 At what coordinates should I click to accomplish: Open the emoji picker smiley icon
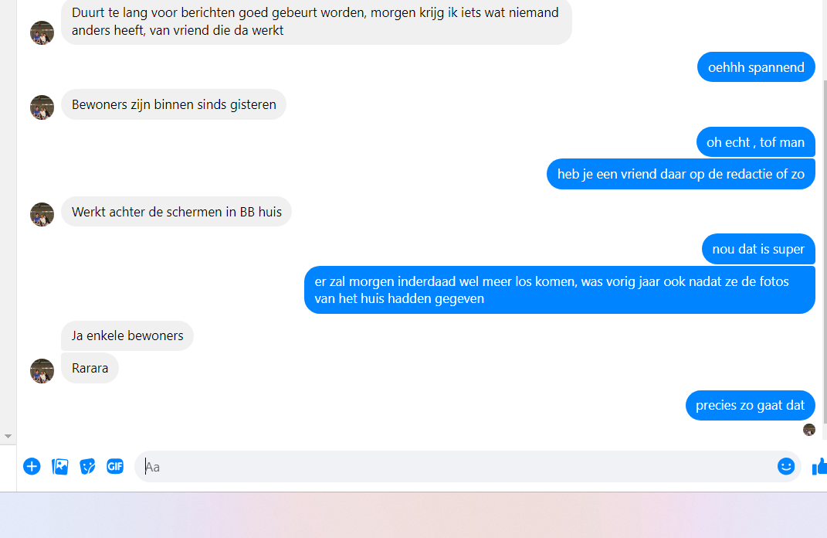[786, 466]
